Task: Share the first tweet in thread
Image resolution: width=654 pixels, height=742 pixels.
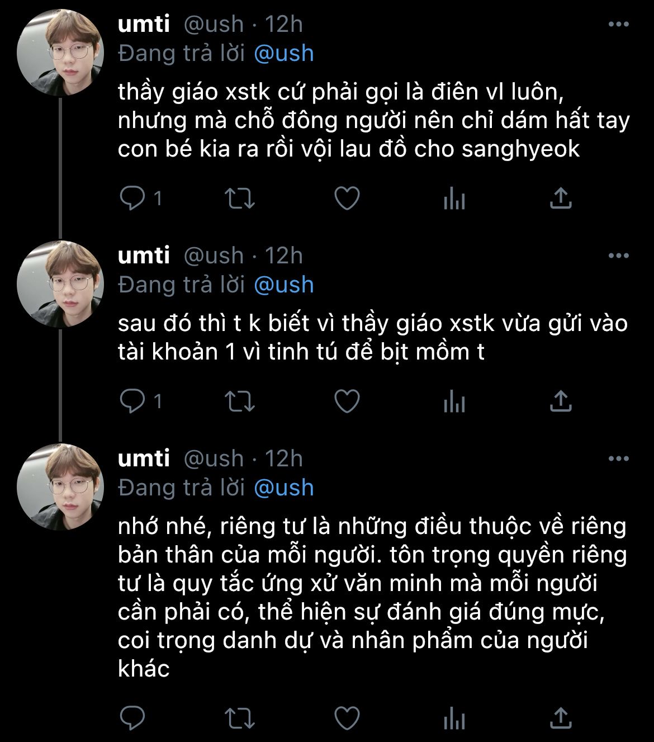Action: (560, 198)
